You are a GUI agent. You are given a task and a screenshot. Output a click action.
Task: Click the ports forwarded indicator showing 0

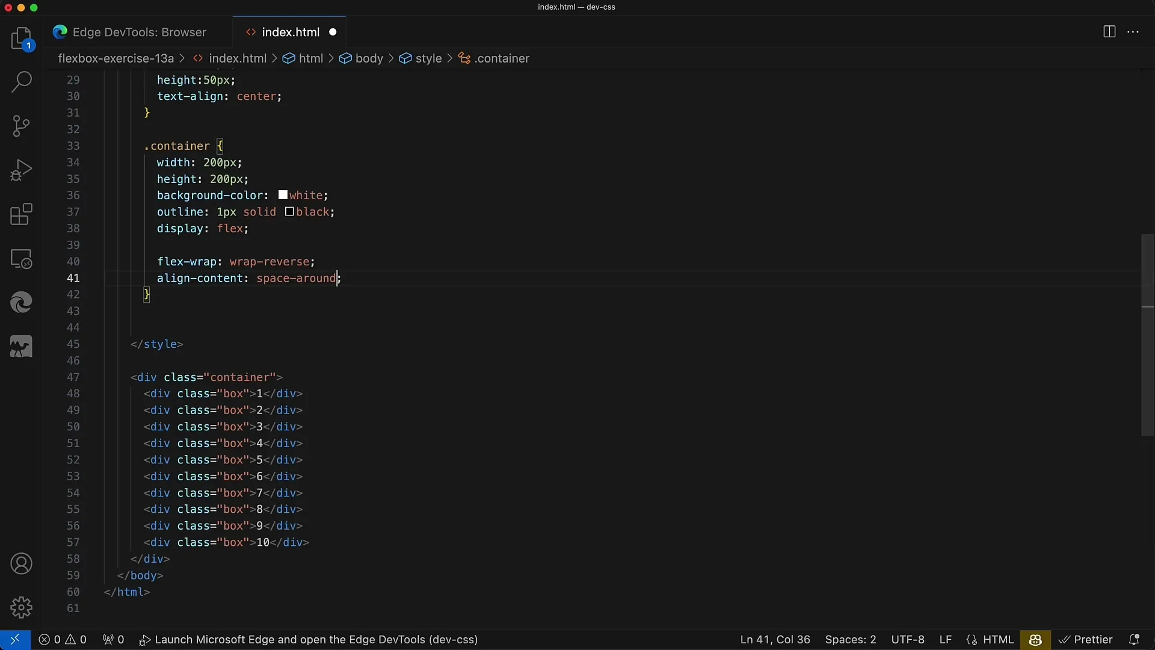pos(113,640)
